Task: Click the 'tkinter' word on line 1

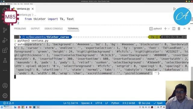Action: coord(40,19)
